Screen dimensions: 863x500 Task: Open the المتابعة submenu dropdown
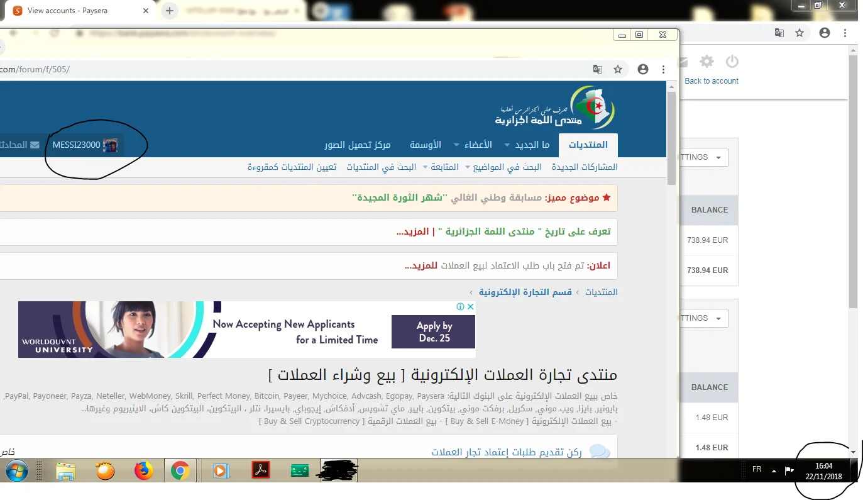426,167
